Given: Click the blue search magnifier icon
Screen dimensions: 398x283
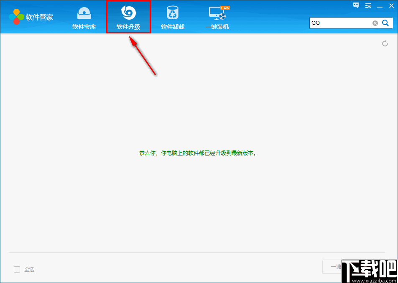Looking at the screenshot, I should [385, 23].
